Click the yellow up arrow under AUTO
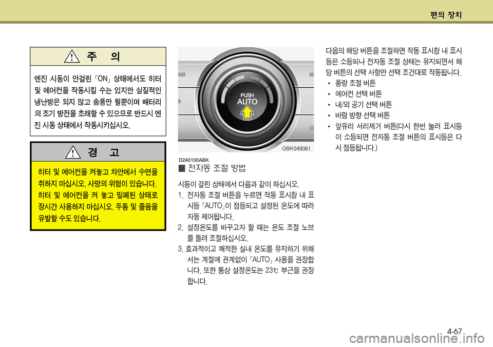 coord(247,112)
